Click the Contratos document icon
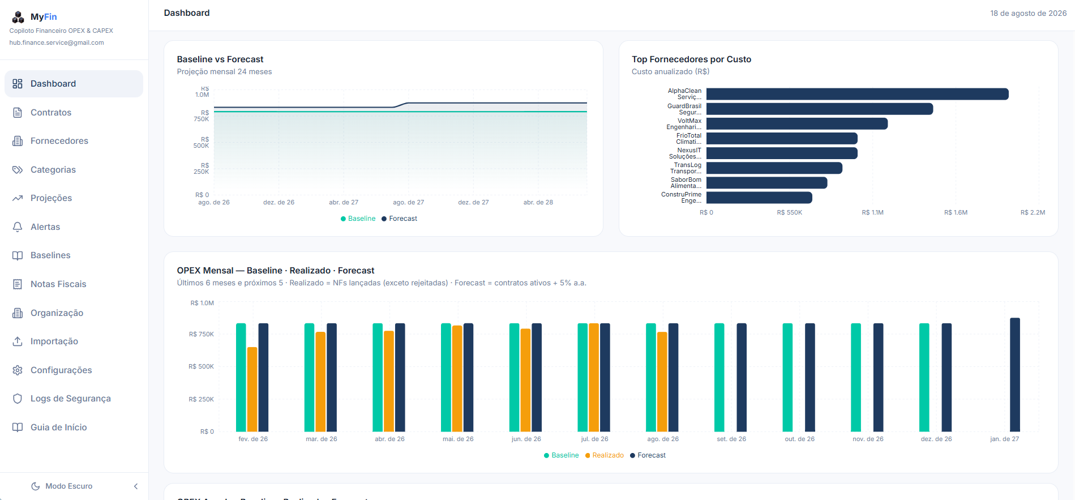 [18, 113]
